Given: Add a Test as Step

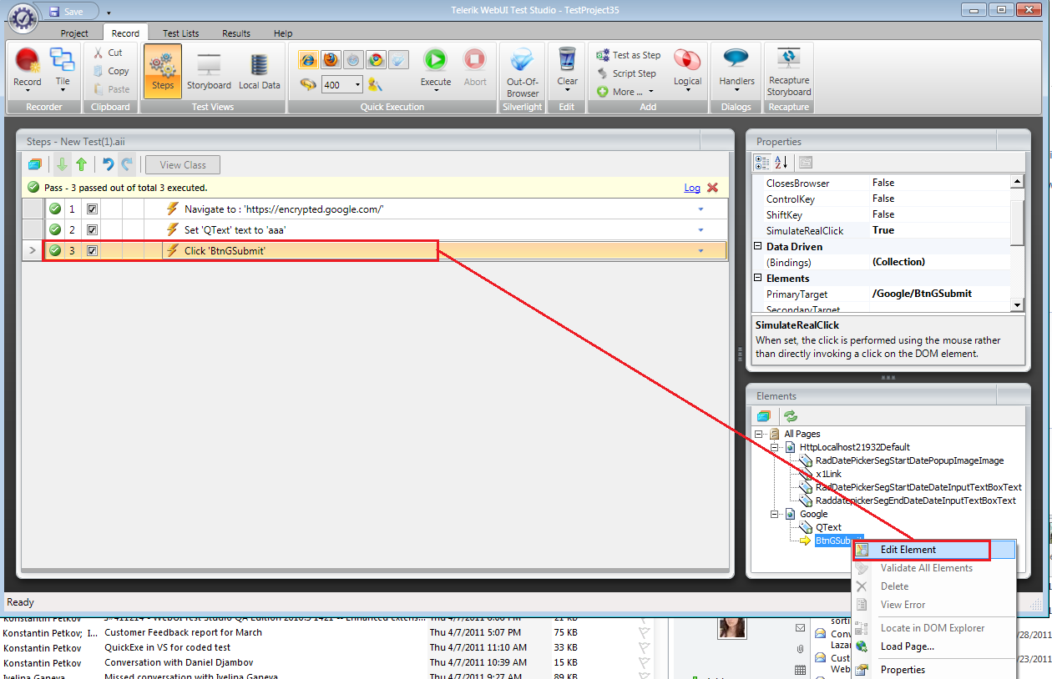Looking at the screenshot, I should [x=628, y=55].
